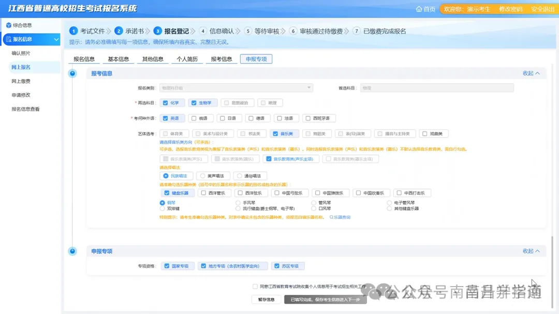Select the 电子管风琴 instrument radio
559x314 pixels.
click(389, 203)
